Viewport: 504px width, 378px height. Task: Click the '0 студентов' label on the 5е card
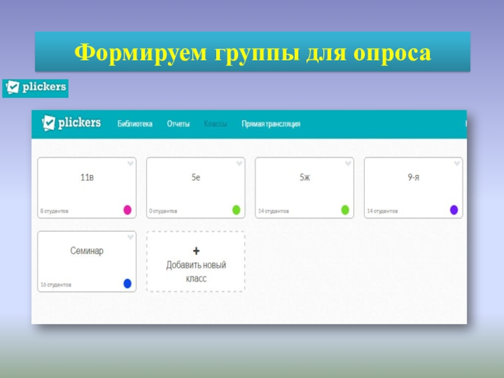click(163, 211)
